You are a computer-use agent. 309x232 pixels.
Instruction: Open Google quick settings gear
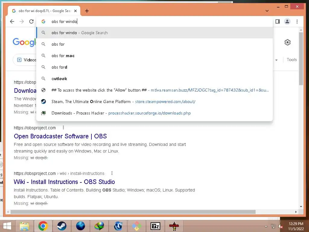288,42
